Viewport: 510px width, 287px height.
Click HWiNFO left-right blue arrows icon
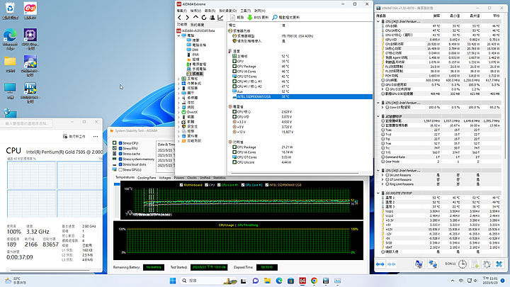point(380,264)
